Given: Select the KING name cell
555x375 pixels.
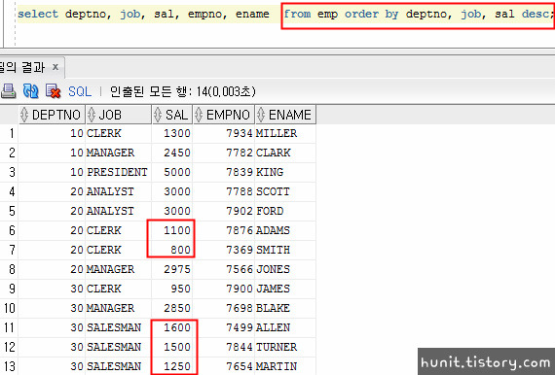Looking at the screenshot, I should (285, 172).
